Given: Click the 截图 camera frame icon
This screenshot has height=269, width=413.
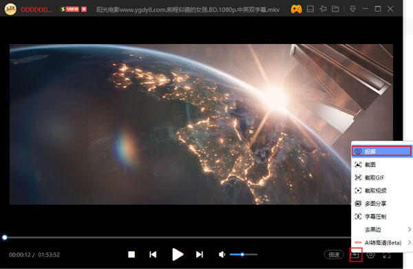Looking at the screenshot, I should pos(358,164).
